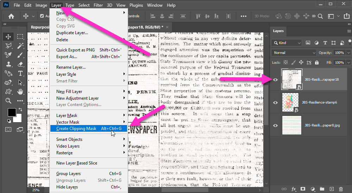Image resolution: width=352 pixels, height=193 pixels.
Task: Toggle lock all padlock icon
Action: pyautogui.click(x=317, y=62)
